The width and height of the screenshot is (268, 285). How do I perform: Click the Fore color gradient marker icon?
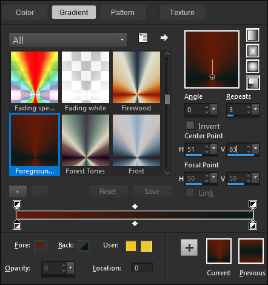tap(40, 246)
